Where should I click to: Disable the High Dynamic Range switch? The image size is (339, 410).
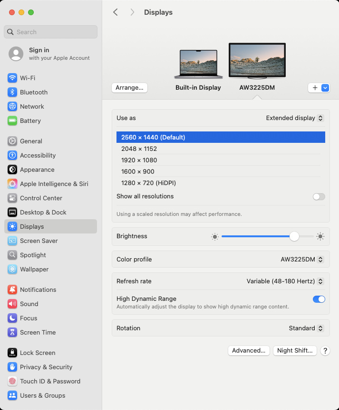click(319, 299)
